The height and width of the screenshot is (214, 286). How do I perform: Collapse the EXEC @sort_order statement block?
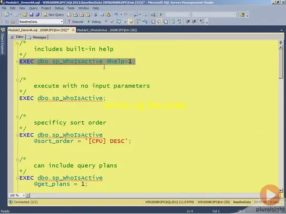coord(17,135)
